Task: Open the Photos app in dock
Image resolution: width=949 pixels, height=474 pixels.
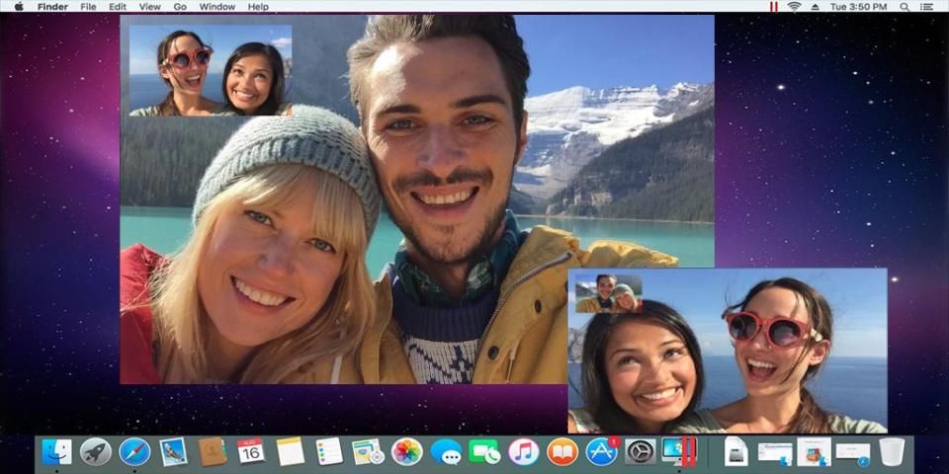Action: click(406, 452)
